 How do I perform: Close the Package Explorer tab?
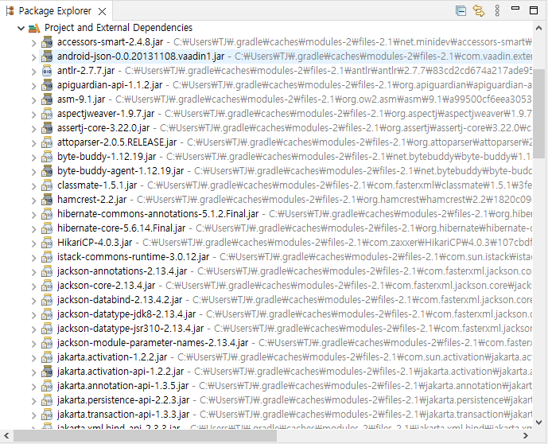102,11
